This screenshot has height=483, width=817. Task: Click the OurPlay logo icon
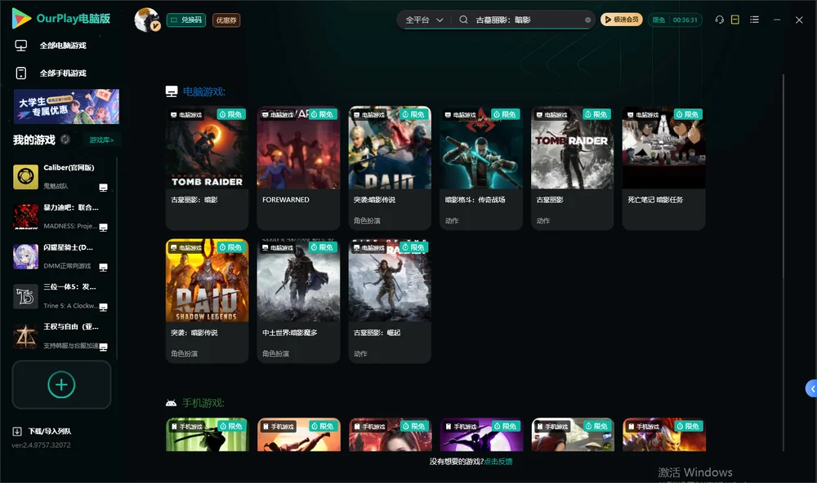click(21, 19)
